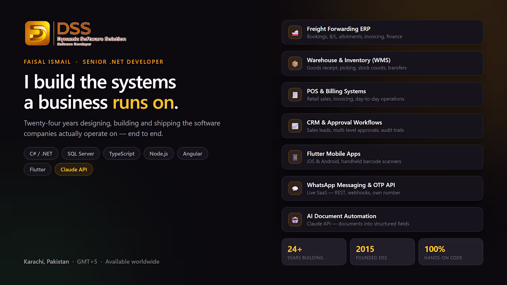This screenshot has height=285, width=507.
Task: Select the Angular tag
Action: tap(193, 154)
